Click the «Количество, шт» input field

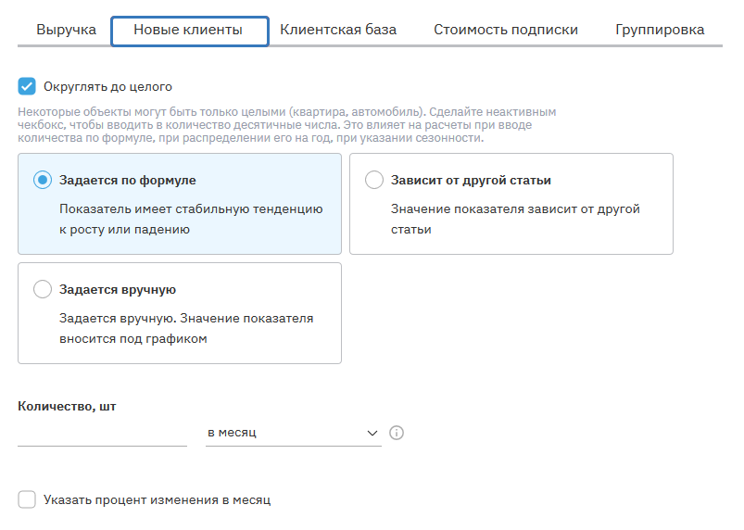pos(102,433)
